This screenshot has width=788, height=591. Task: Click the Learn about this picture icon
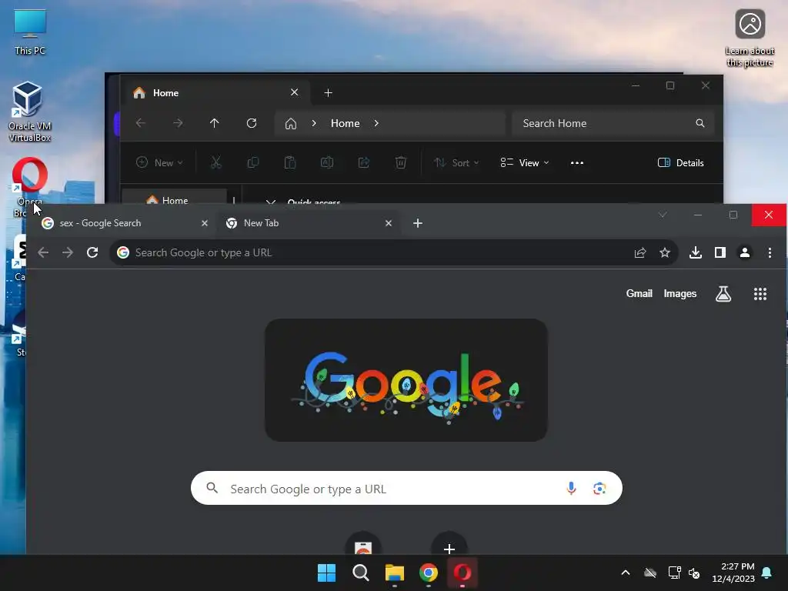[750, 38]
